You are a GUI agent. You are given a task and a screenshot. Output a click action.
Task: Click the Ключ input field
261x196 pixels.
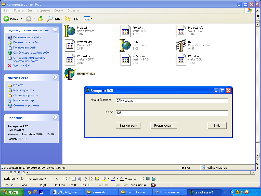pos(171,113)
